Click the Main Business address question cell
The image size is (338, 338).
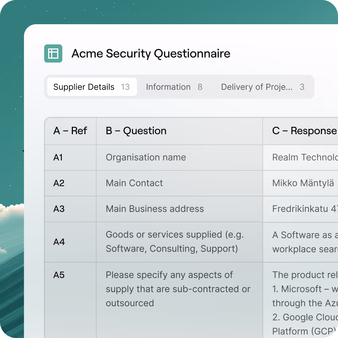(155, 209)
